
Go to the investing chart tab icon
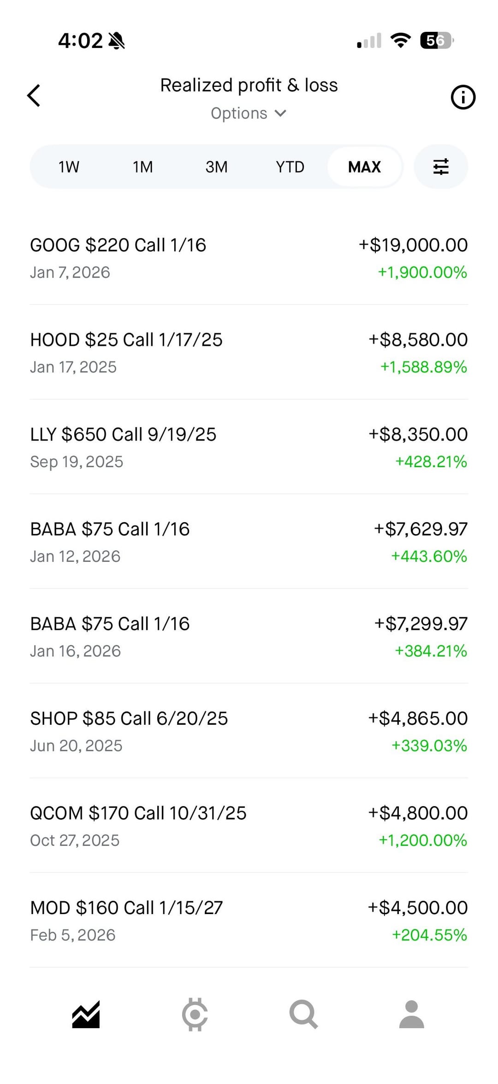[86, 1015]
